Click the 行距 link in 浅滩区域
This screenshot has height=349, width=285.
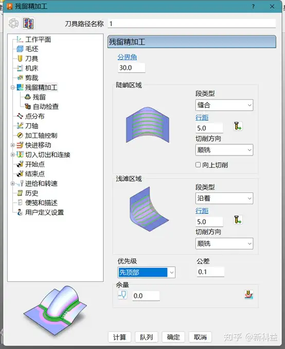[202, 211]
